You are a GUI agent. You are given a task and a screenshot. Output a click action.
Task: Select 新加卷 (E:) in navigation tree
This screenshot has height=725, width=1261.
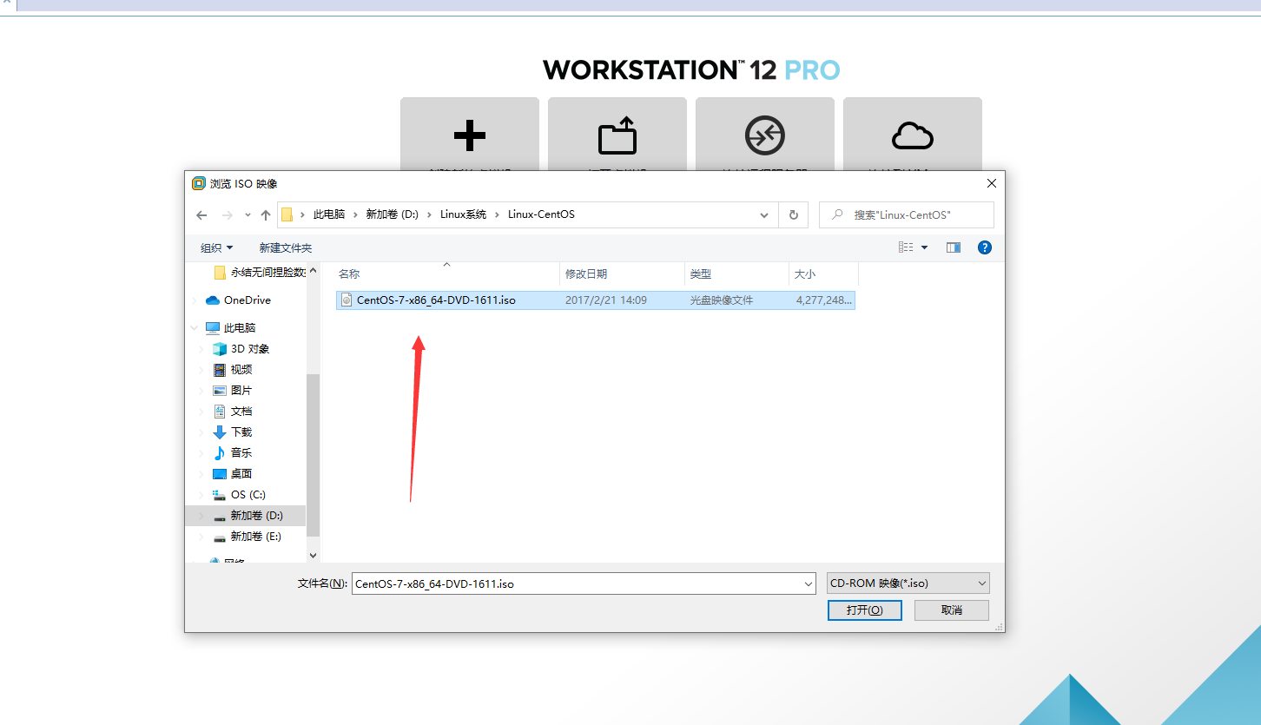click(246, 537)
